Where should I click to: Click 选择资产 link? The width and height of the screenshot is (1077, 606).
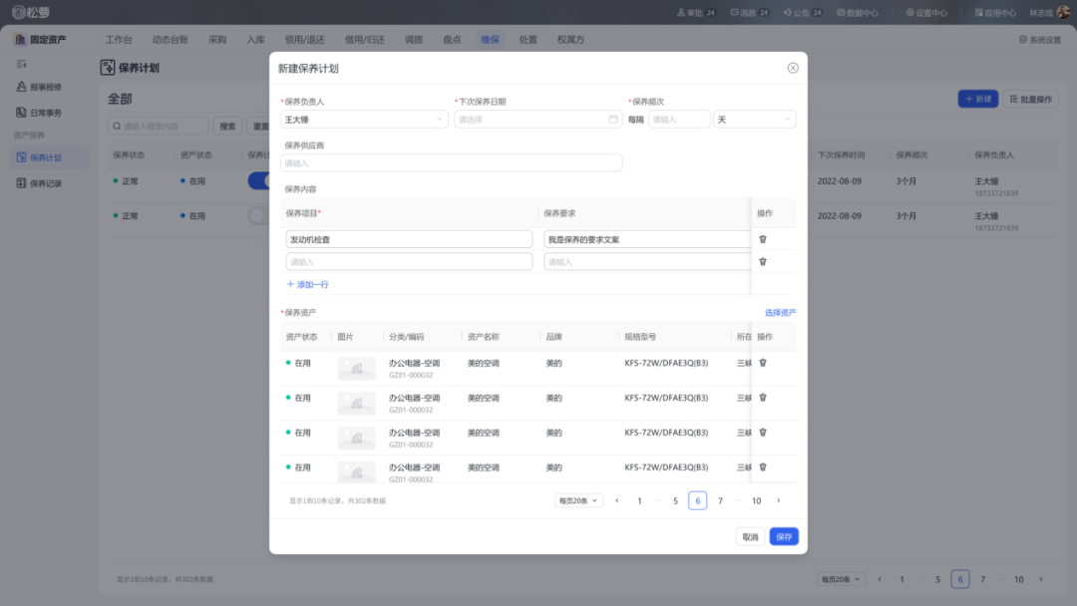click(x=780, y=313)
